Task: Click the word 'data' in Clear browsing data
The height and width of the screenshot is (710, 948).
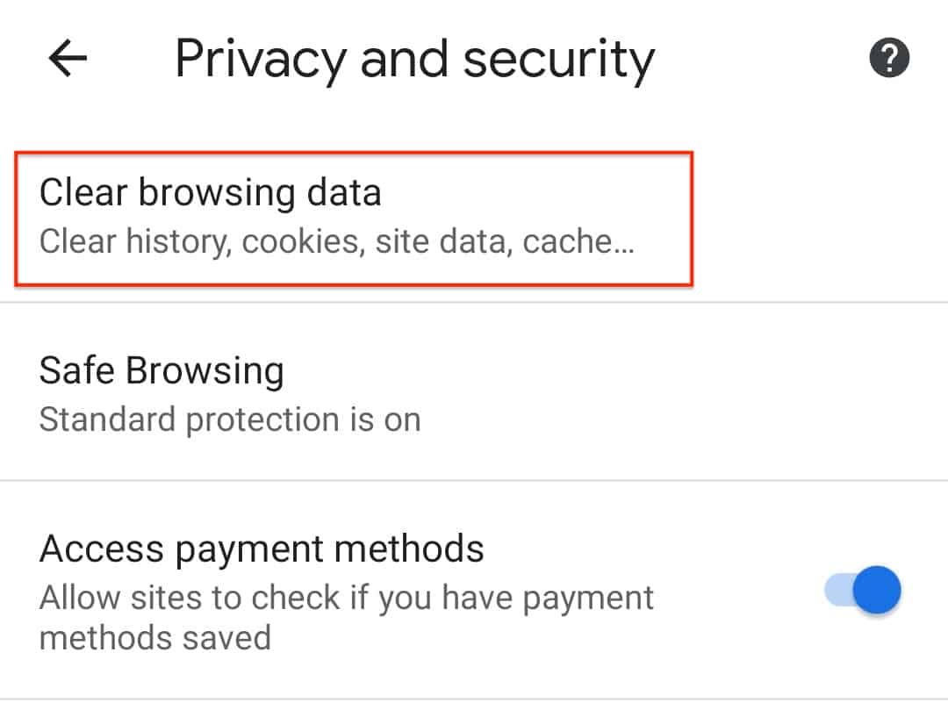Action: (x=344, y=192)
